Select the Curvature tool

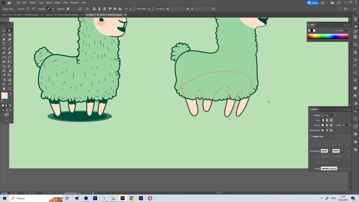pos(10,39)
